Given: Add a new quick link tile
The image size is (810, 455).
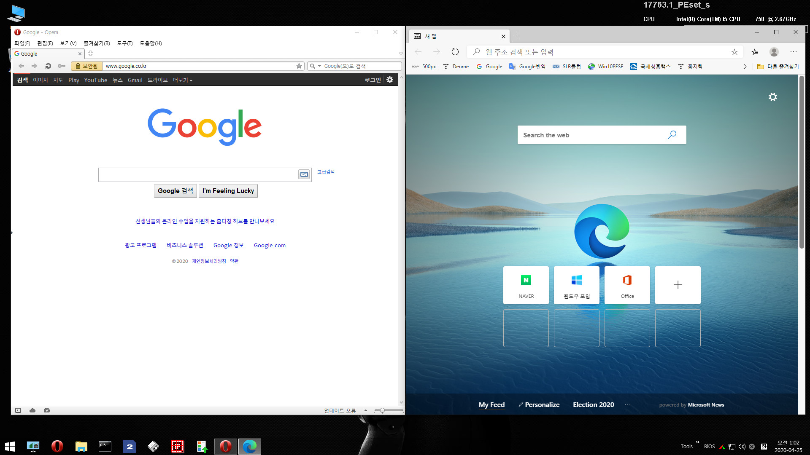Looking at the screenshot, I should coord(678,285).
